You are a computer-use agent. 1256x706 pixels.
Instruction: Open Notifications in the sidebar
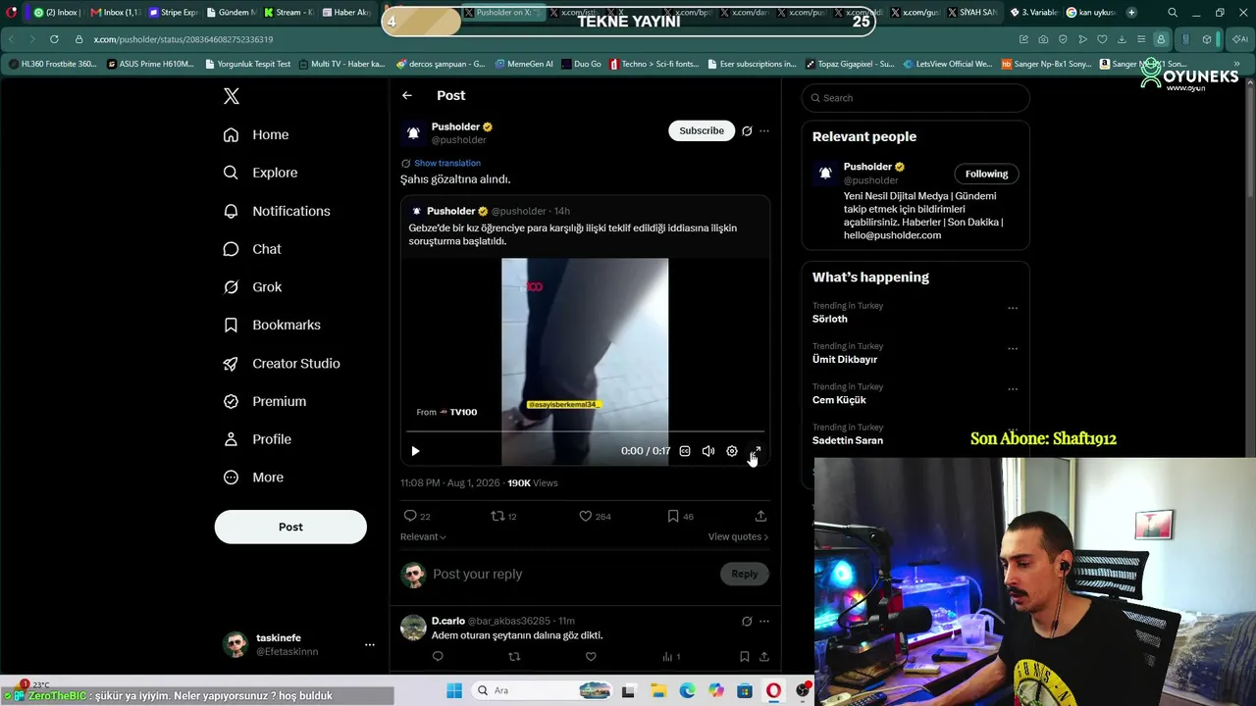coord(277,211)
